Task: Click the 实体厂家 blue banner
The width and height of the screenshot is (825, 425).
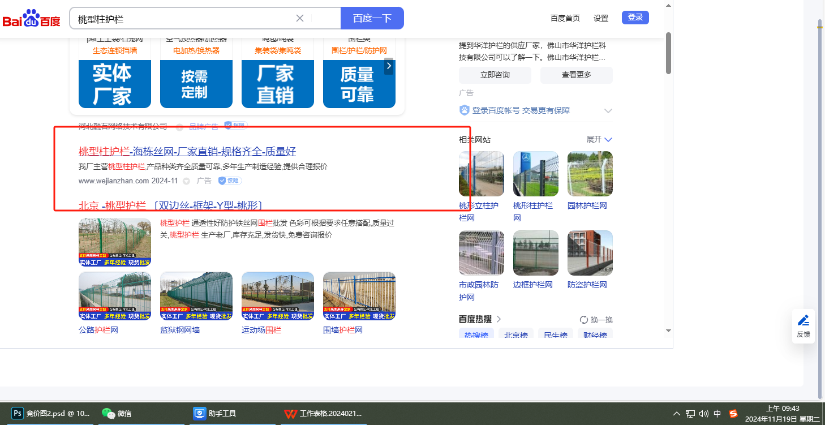Action: (x=115, y=84)
